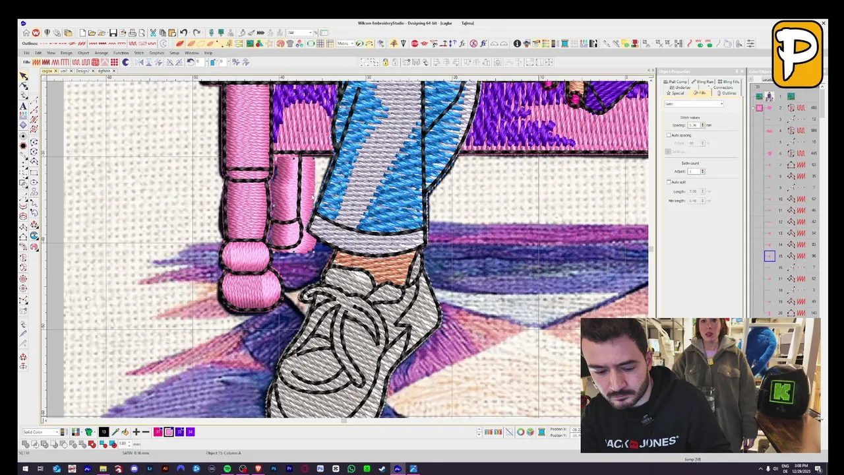Open the Stitch menu

138,53
